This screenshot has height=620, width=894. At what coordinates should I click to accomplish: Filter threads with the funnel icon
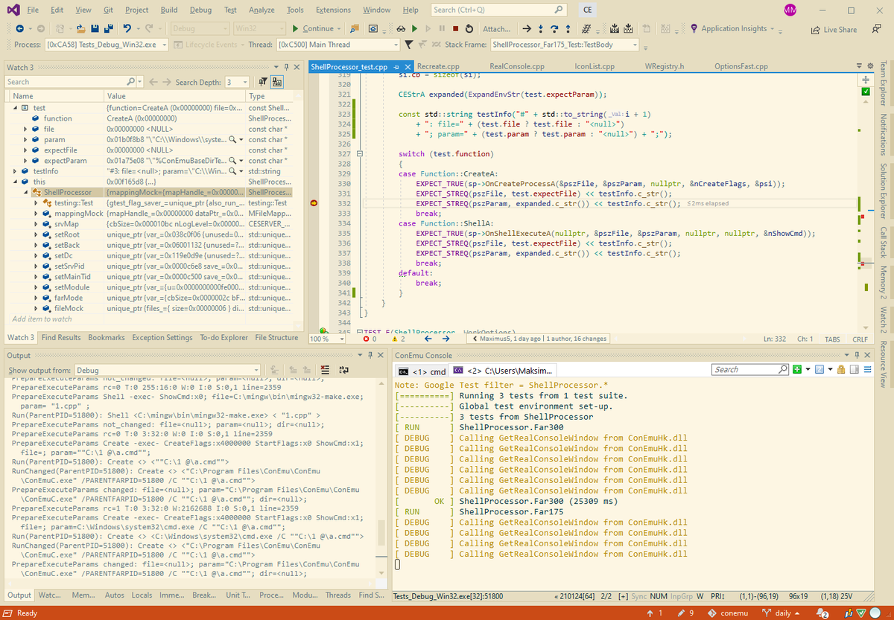pyautogui.click(x=408, y=45)
